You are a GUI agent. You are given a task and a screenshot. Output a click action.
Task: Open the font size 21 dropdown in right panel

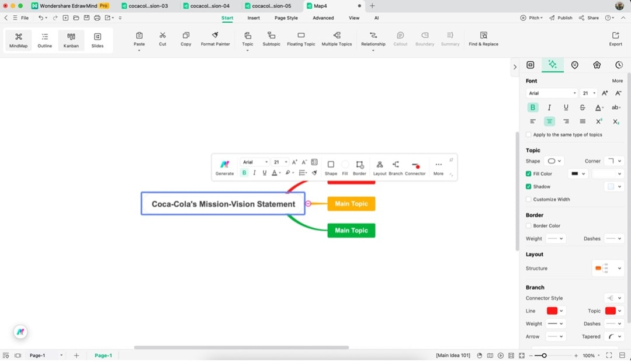(589, 93)
